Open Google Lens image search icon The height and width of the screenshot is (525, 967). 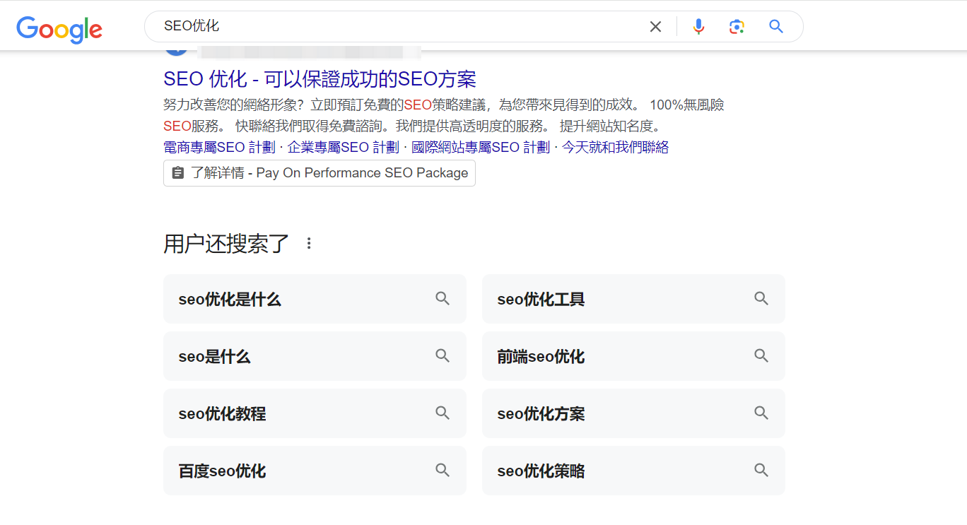pyautogui.click(x=737, y=27)
